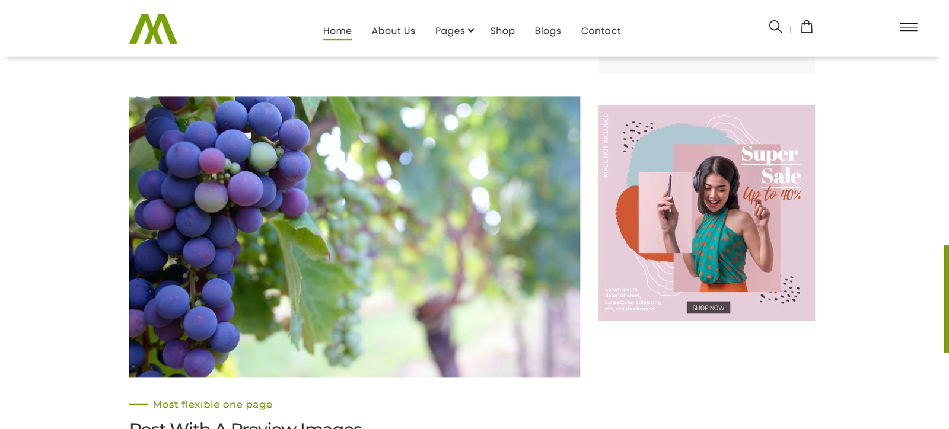This screenshot has width=949, height=429.
Task: Go to the Contact page
Action: coord(601,31)
